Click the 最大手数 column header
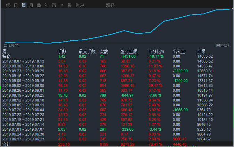Image resolution: width=234 pixels, height=147 pixels. tap(87, 51)
